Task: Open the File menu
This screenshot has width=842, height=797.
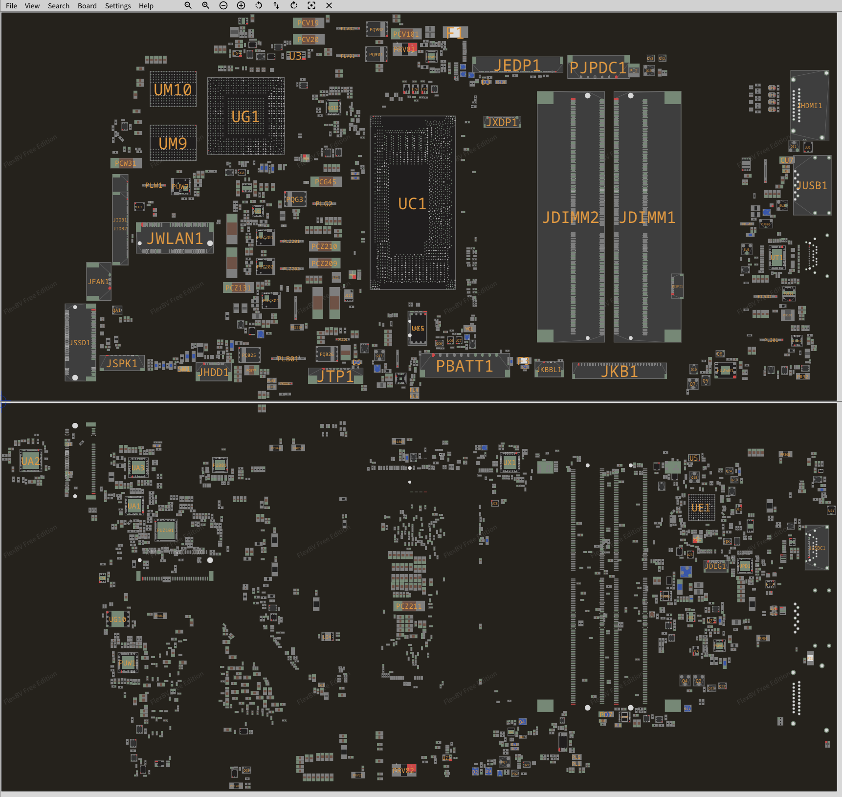Action: [x=11, y=6]
